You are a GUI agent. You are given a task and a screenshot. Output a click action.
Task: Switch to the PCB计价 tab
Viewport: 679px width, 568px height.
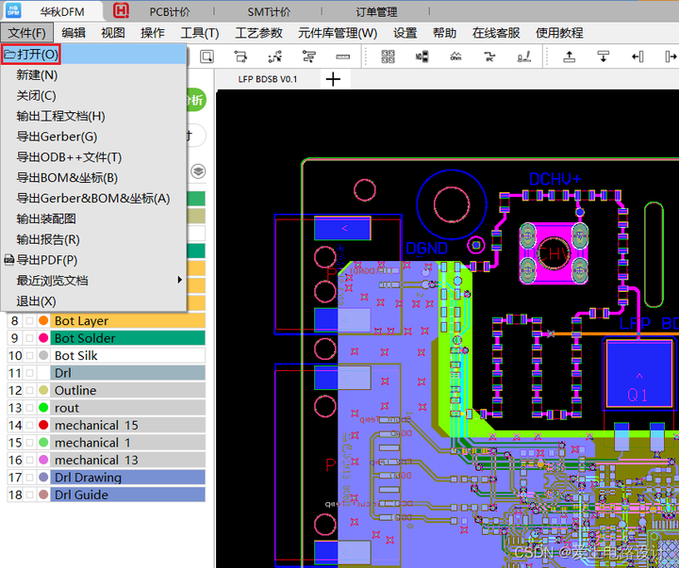[x=169, y=12]
